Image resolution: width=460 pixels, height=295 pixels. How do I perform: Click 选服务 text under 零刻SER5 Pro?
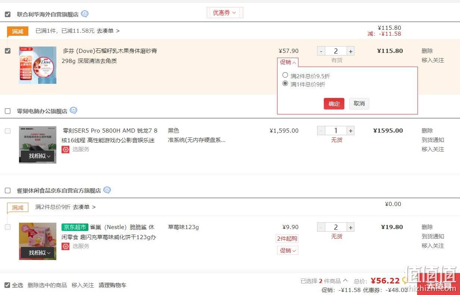coord(81,149)
